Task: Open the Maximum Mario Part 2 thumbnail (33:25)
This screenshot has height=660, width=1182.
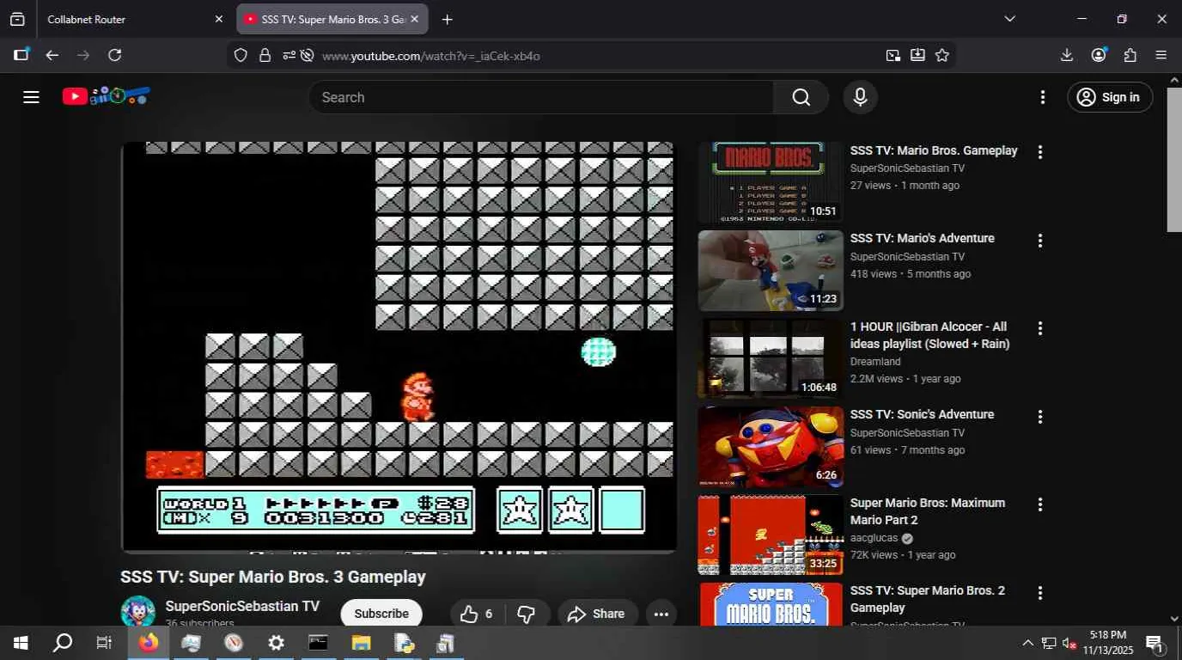Action: 771,535
